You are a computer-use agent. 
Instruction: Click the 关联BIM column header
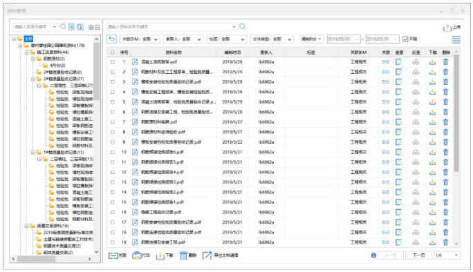[x=358, y=52]
